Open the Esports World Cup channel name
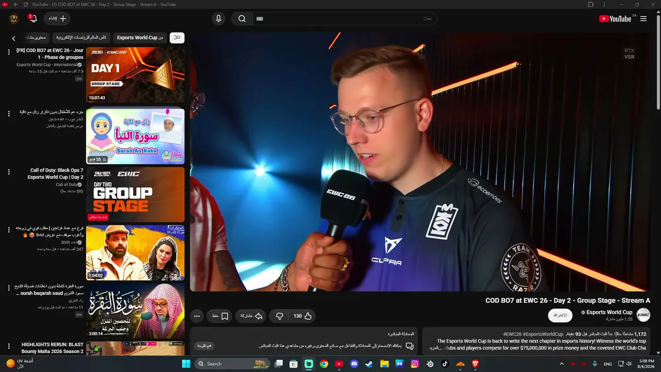 point(609,312)
